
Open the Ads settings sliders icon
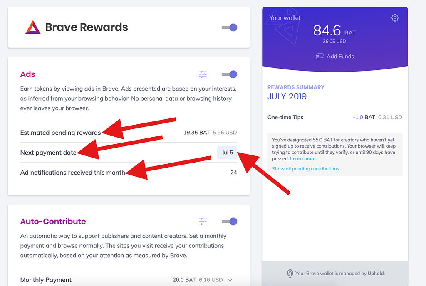(203, 74)
